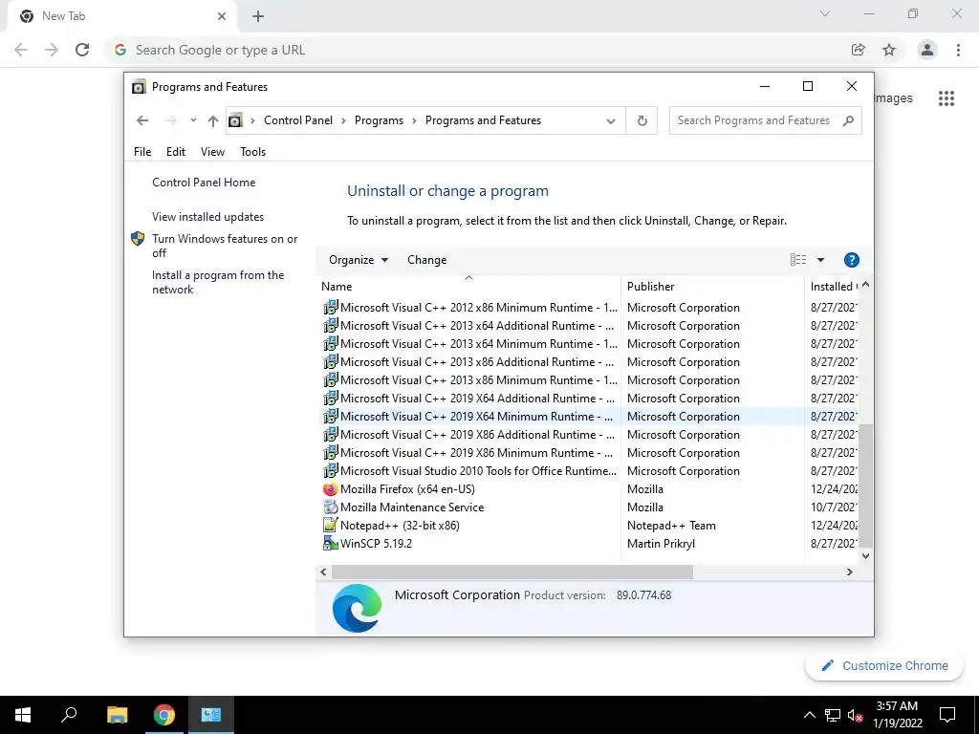The height and width of the screenshot is (734, 979).
Task: Click the Customize Chrome button
Action: (x=884, y=666)
